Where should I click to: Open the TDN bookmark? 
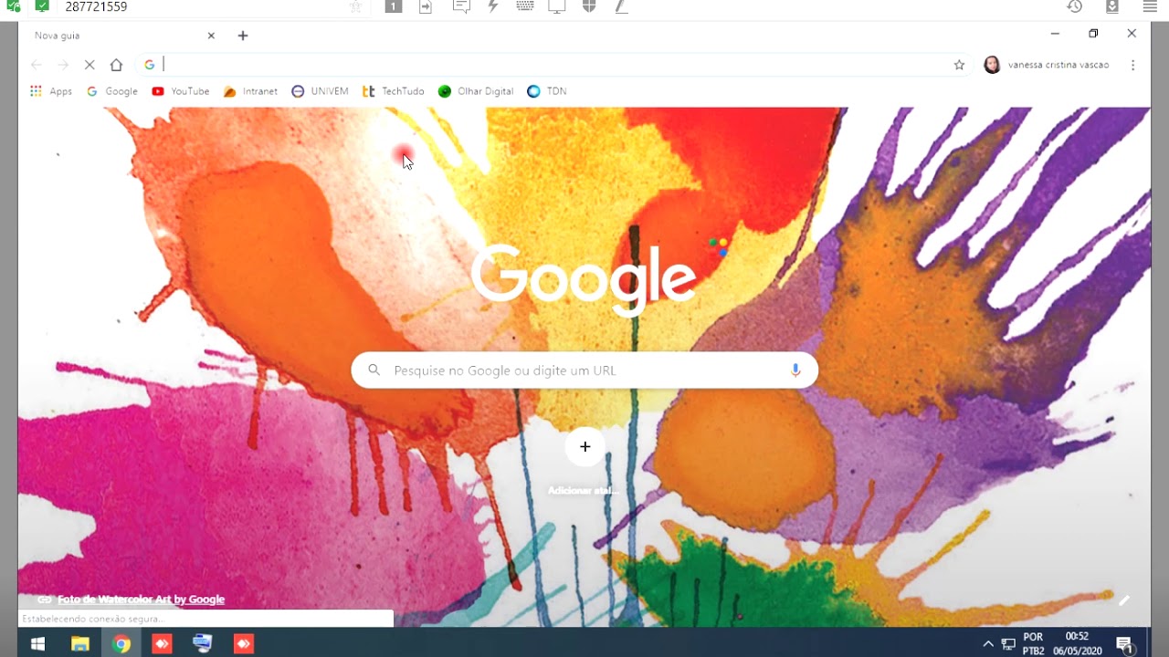pyautogui.click(x=547, y=91)
